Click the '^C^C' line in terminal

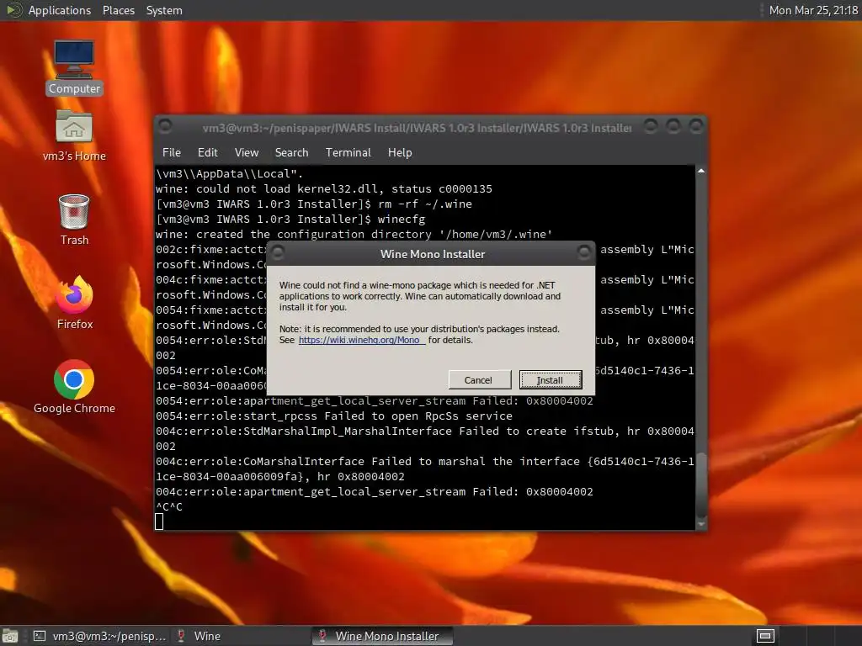(x=169, y=507)
